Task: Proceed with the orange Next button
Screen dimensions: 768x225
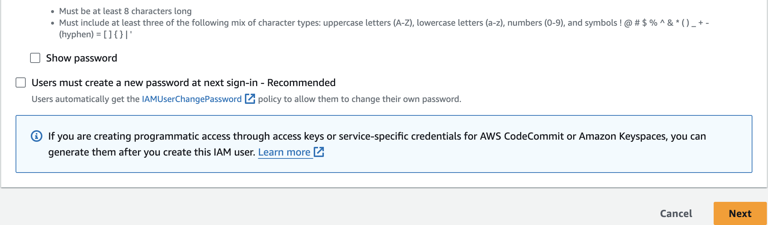Action: (x=740, y=213)
